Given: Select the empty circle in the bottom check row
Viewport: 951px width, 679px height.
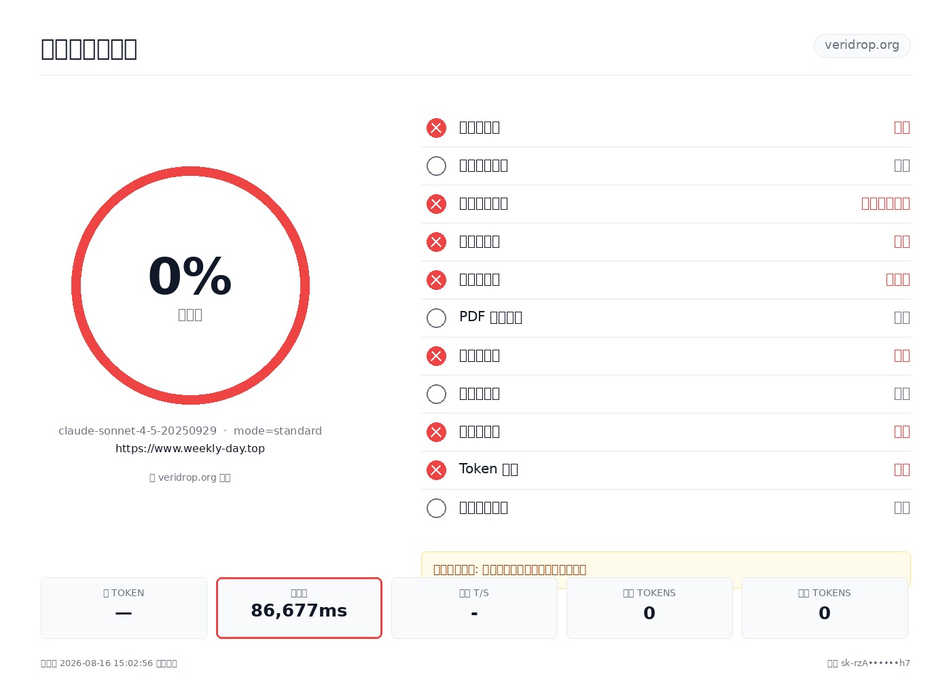Looking at the screenshot, I should [x=436, y=508].
